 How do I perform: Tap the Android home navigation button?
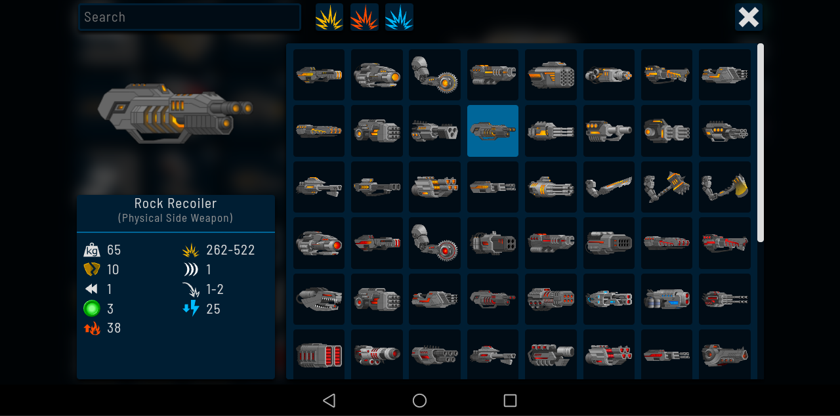point(420,400)
